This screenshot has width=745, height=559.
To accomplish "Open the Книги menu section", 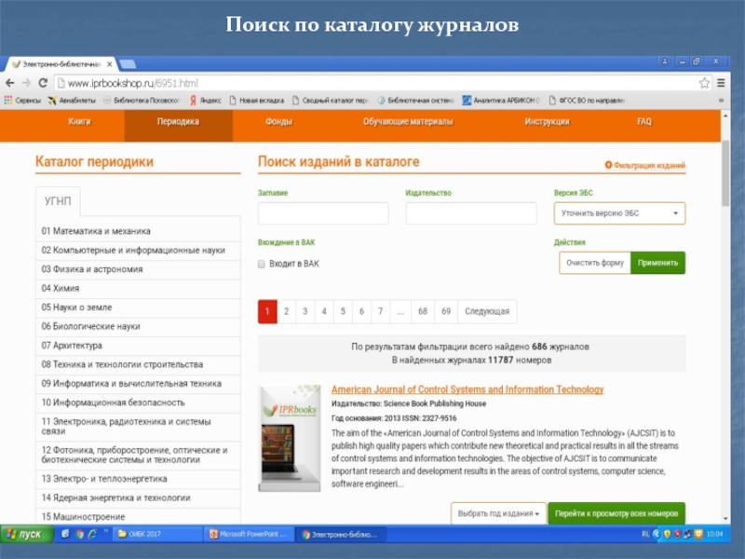I will pos(79,122).
